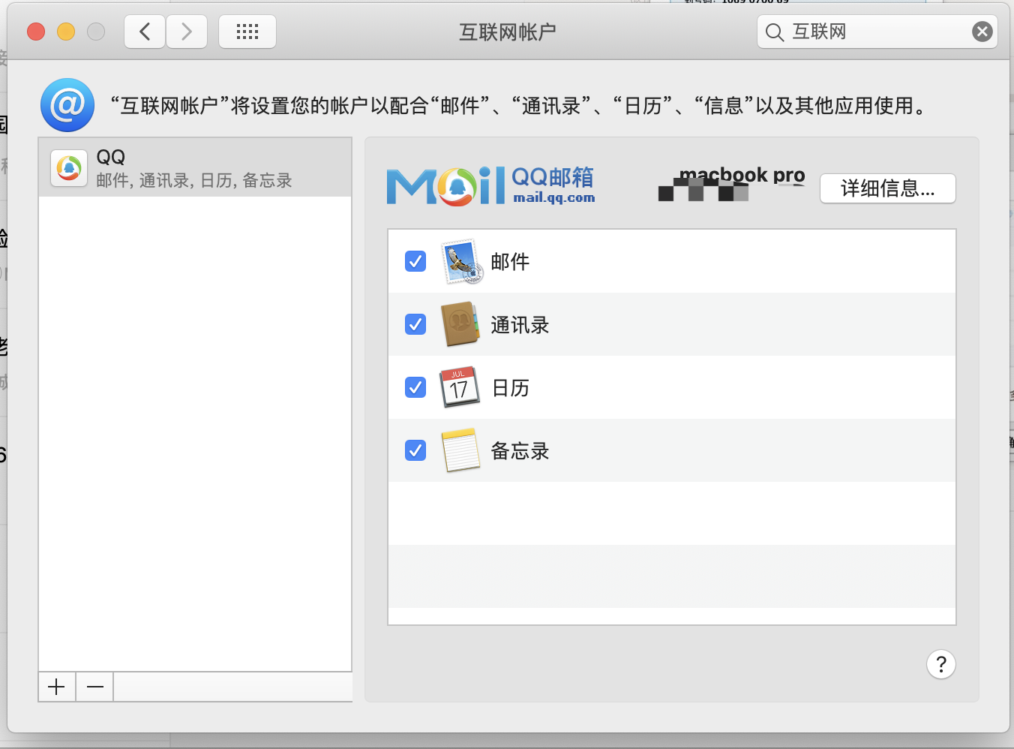1014x749 pixels.
Task: Click the QQ邮箱 mail.qq.com logo
Action: tap(491, 185)
